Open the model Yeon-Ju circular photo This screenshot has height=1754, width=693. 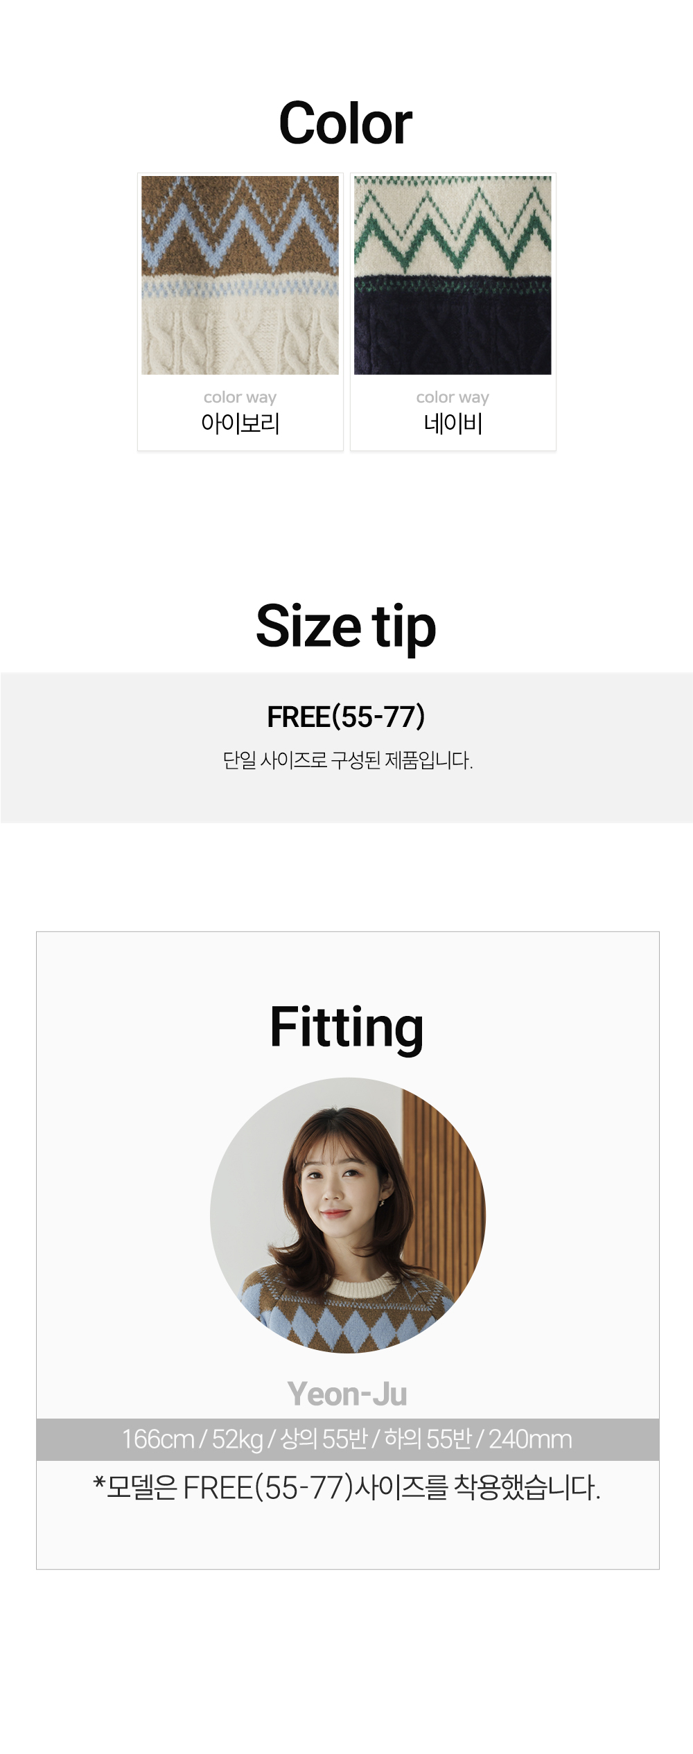348,1215
